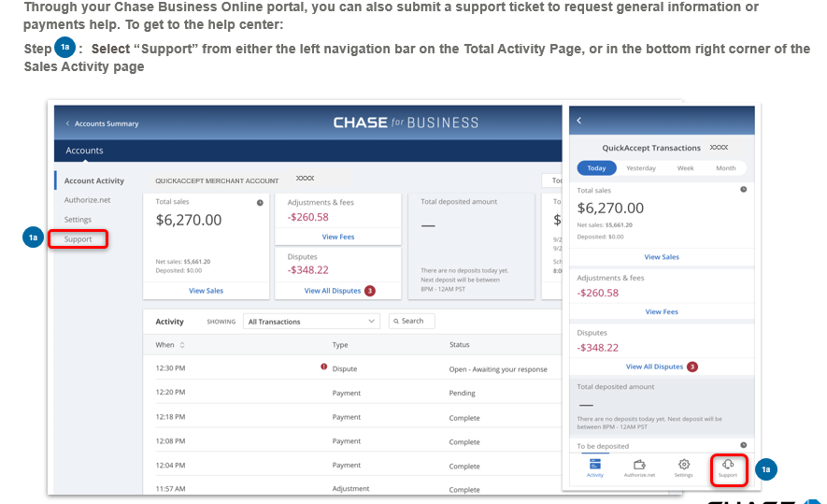This screenshot has height=504, width=827.
Task: Open View Sales link on mobile
Action: pos(662,257)
